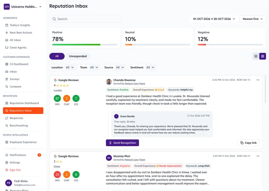Click the UH workspace logo icon
Screen dimensions: 269x191
[7, 7]
